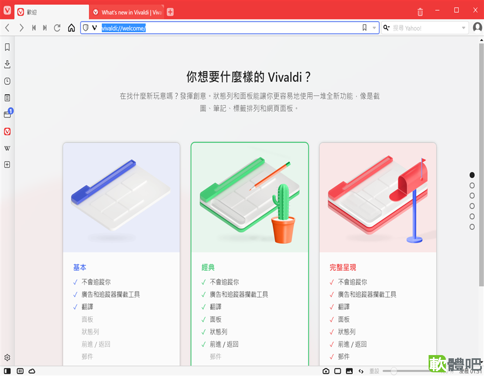Click 郵件 in the 完整呈現 list

pyautogui.click(x=344, y=357)
